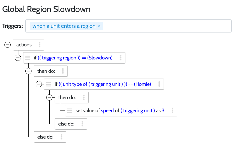Click drag handle on set speed action

(x=70, y=111)
